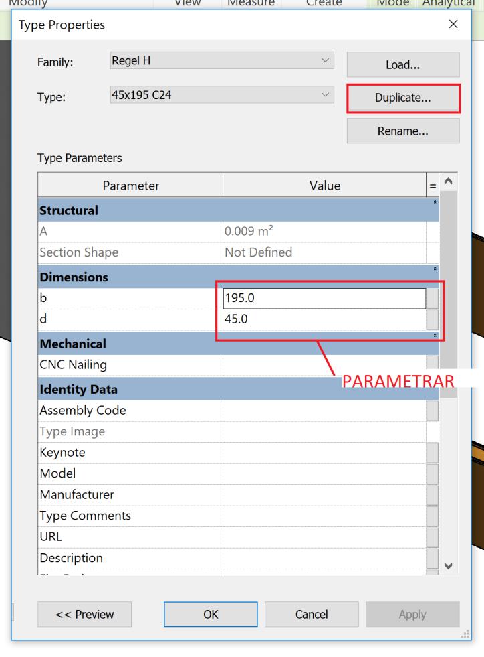This screenshot has width=484, height=657.
Task: Select the 'CNC Nailing' parameter label
Action: [74, 365]
